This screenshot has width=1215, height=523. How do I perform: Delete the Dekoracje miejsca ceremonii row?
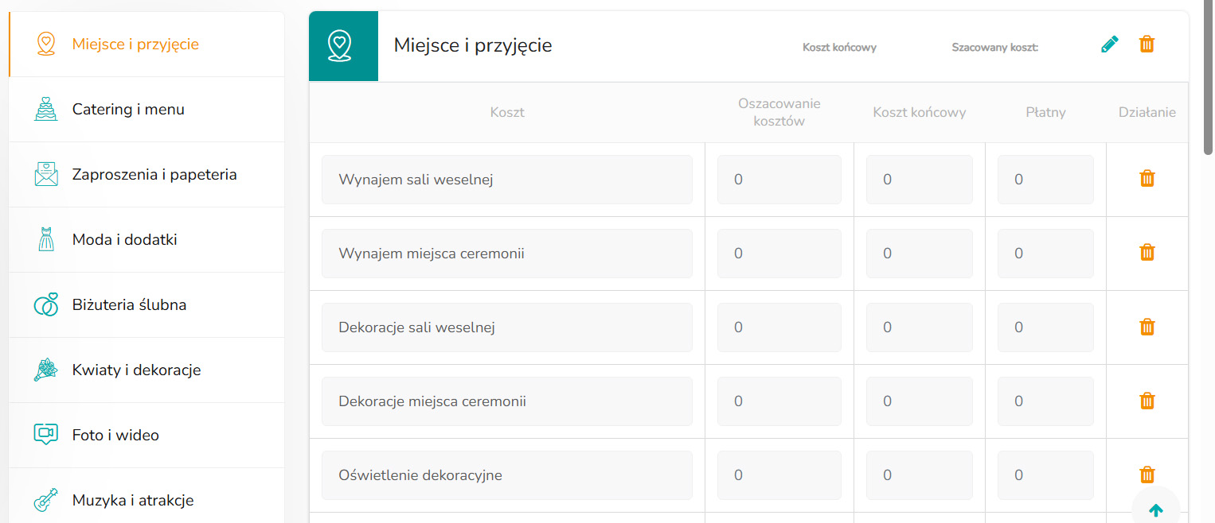1147,401
